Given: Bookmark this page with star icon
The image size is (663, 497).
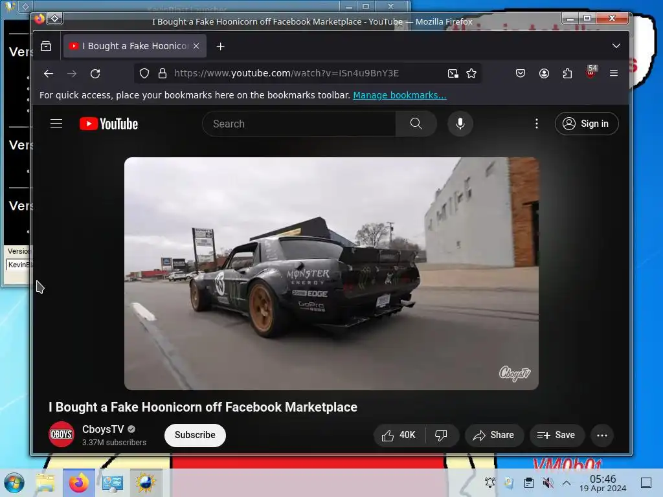Looking at the screenshot, I should tap(471, 74).
